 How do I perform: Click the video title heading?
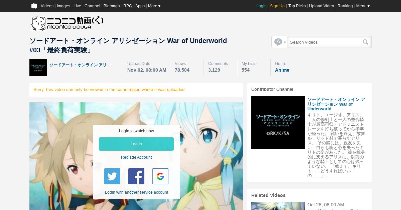[x=128, y=45]
